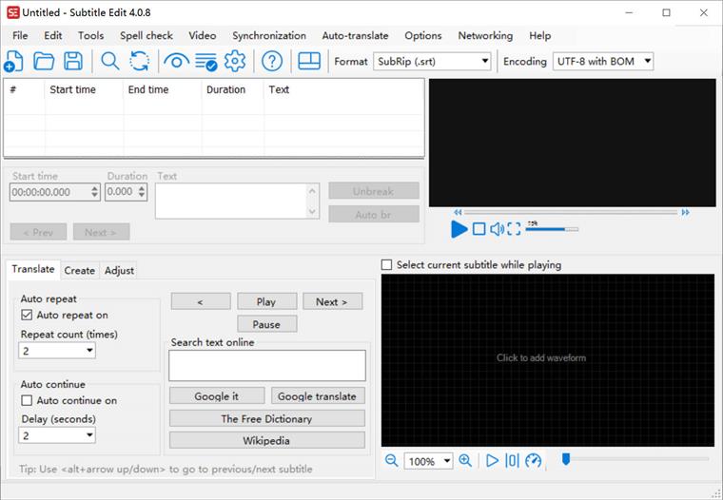Open Settings using the gear icon
The height and width of the screenshot is (500, 723).
click(234, 62)
